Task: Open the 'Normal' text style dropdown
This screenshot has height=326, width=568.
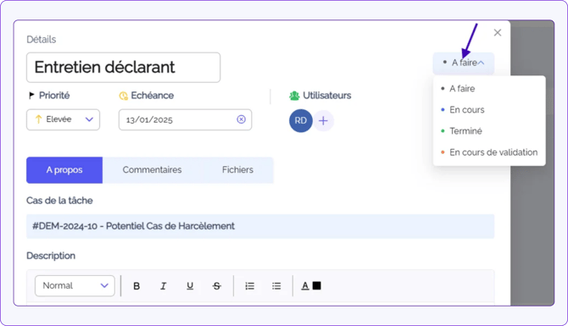Action: tap(75, 286)
